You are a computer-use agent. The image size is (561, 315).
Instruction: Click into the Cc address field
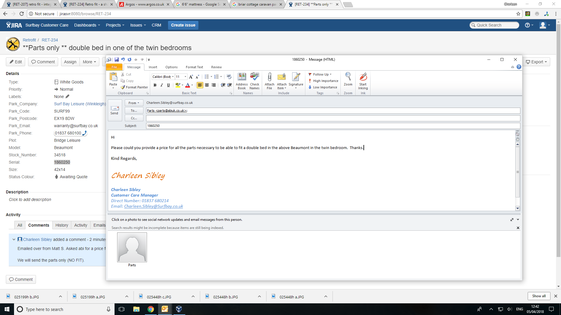(x=333, y=118)
